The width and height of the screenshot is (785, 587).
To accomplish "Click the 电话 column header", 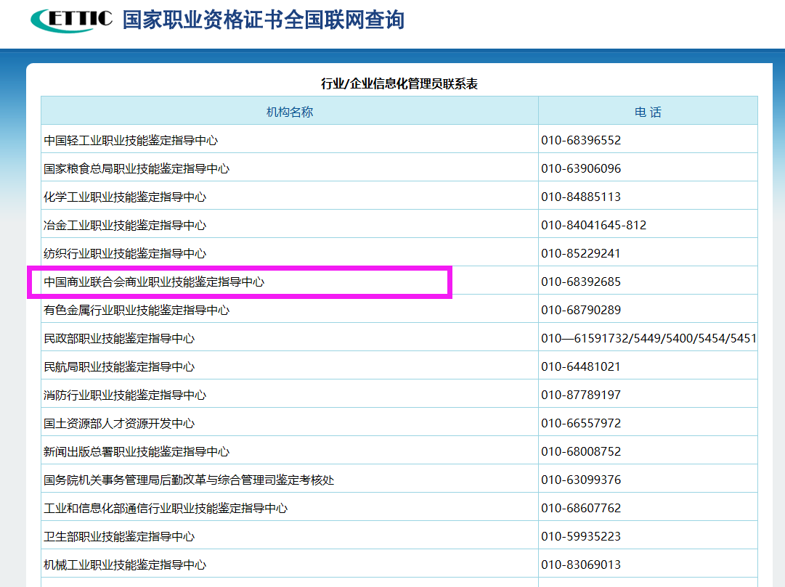I will pyautogui.click(x=648, y=112).
